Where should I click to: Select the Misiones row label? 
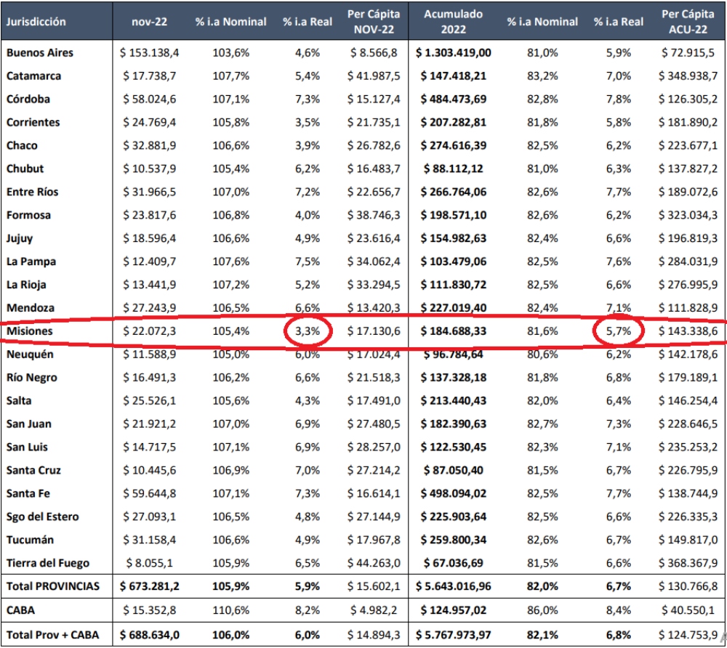(x=30, y=331)
